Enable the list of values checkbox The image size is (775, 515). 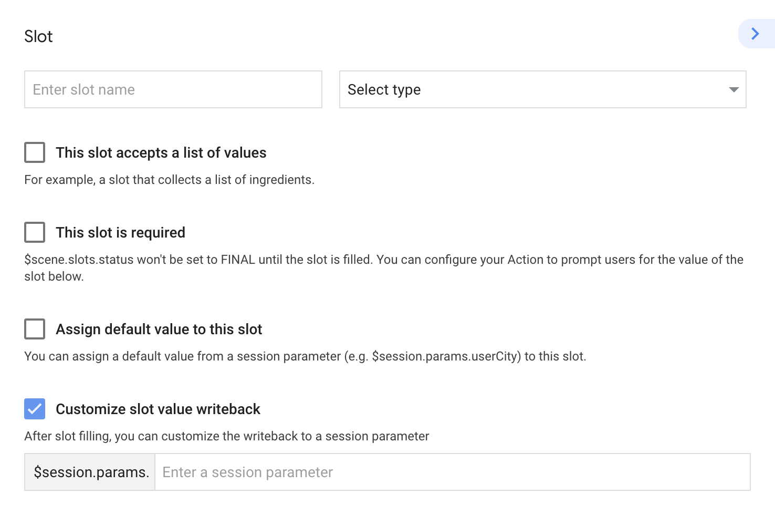(x=35, y=152)
